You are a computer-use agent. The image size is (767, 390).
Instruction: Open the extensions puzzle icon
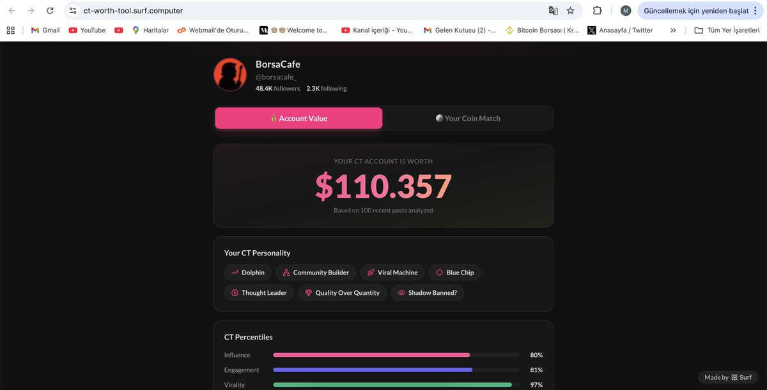[x=597, y=11]
